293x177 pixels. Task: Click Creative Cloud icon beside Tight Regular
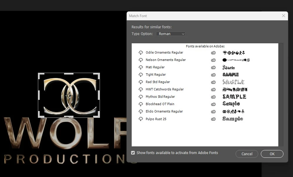[x=213, y=75]
